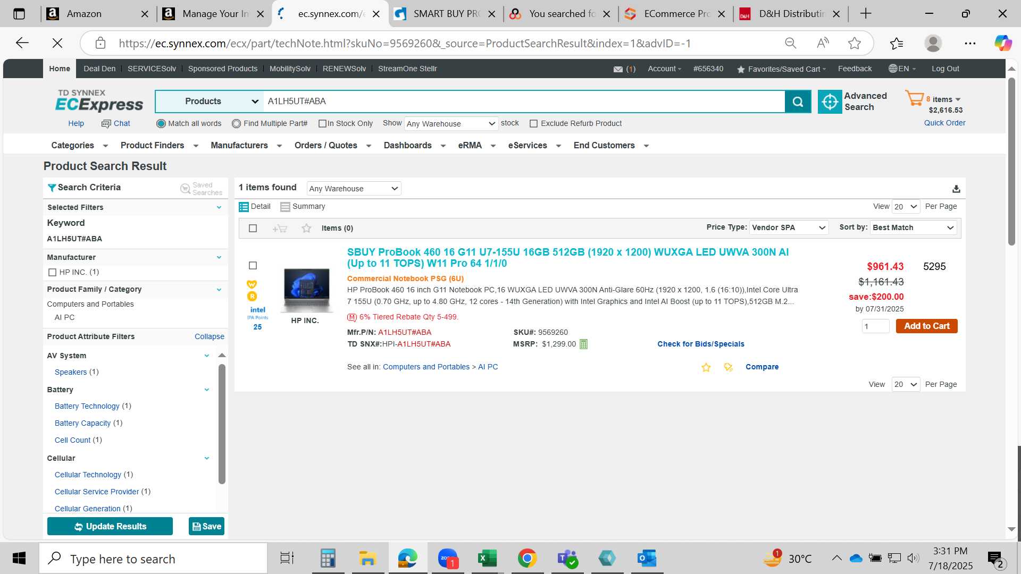Image resolution: width=1021 pixels, height=574 pixels.
Task: Click the quantity input field
Action: click(x=875, y=326)
